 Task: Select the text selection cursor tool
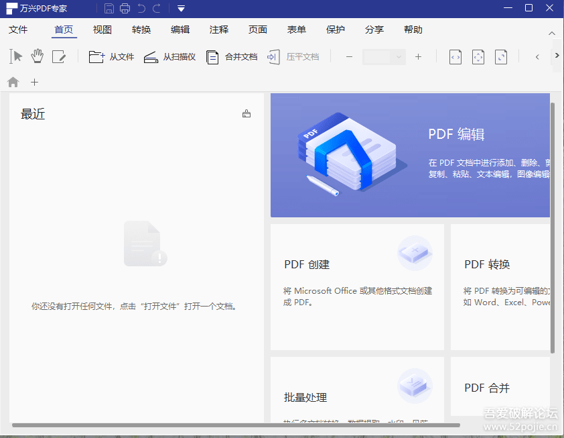pyautogui.click(x=17, y=57)
